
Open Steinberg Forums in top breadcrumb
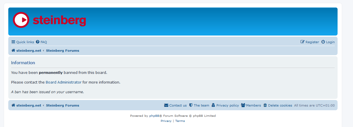[x=63, y=51]
